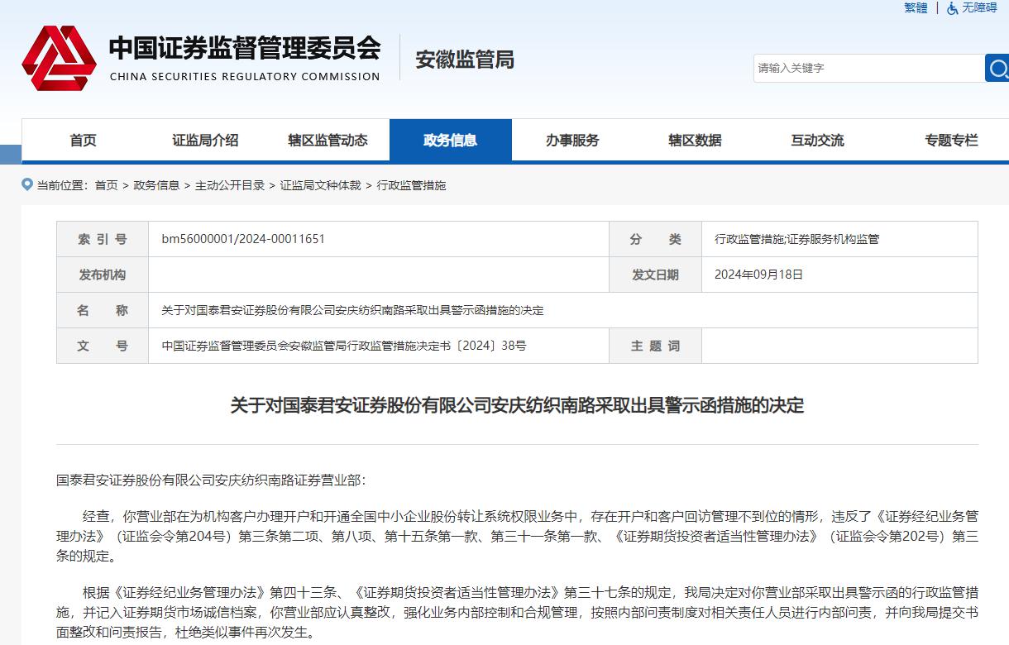The height and width of the screenshot is (645, 1009).
Task: Open the 专题专栏 navigation tab
Action: point(951,141)
